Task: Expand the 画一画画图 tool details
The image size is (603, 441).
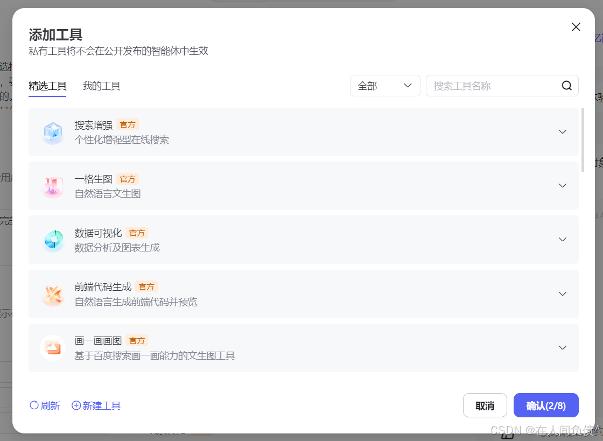Action: tap(563, 348)
